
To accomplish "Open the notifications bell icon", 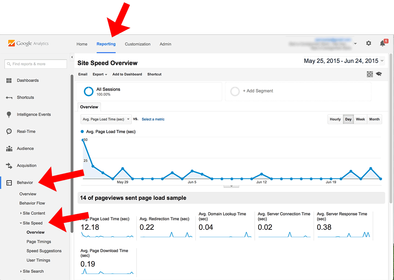I will pos(382,43).
